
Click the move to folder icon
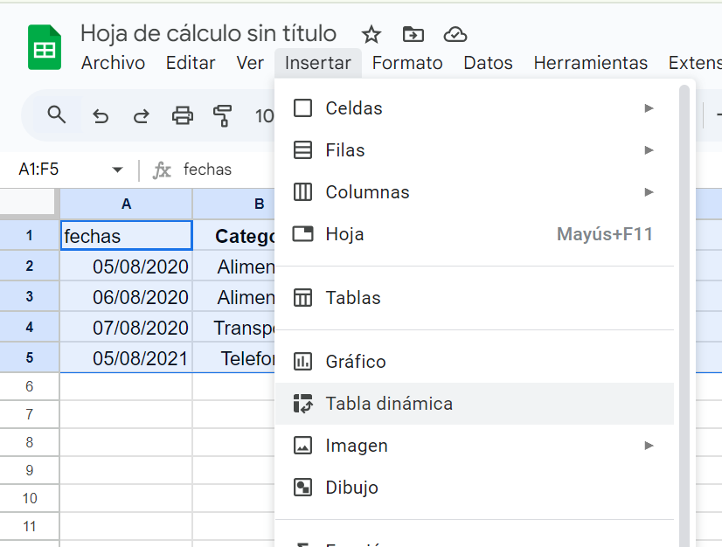point(413,34)
